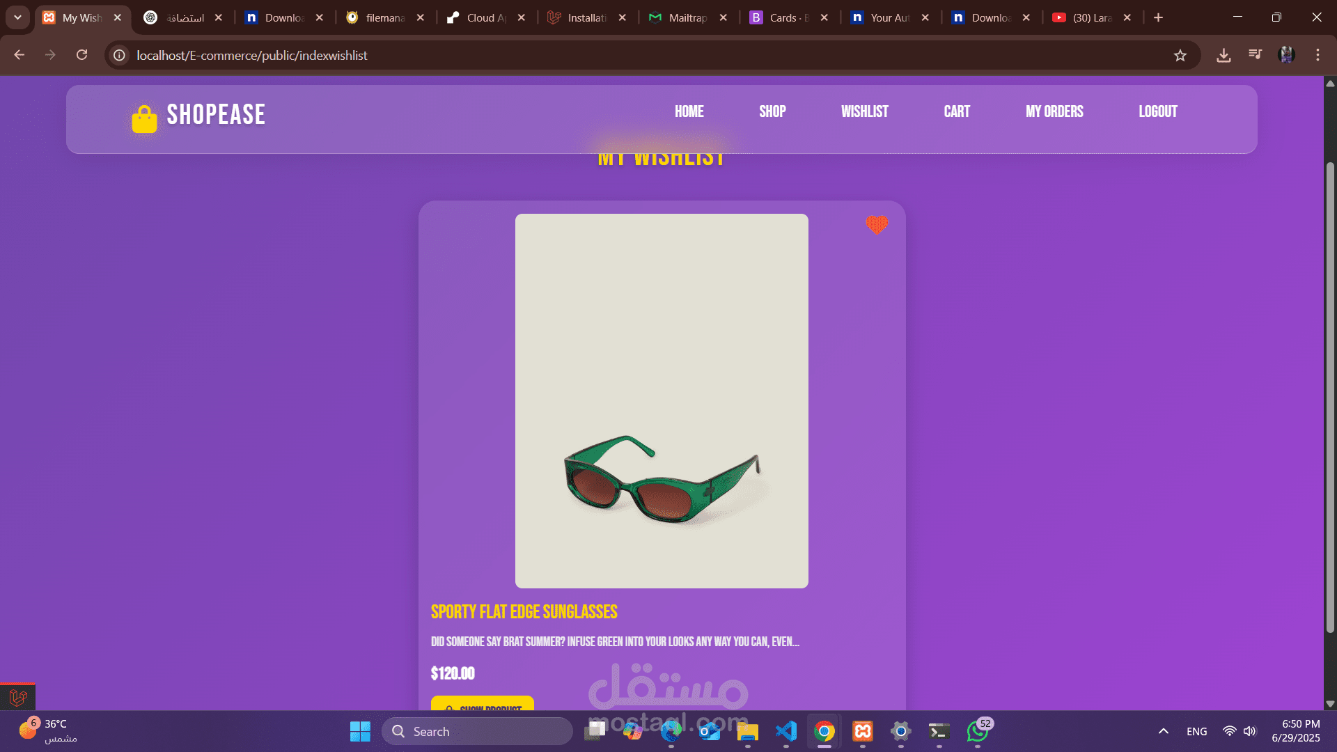The width and height of the screenshot is (1337, 752).
Task: Open the Wishlist nav link
Action: [864, 111]
